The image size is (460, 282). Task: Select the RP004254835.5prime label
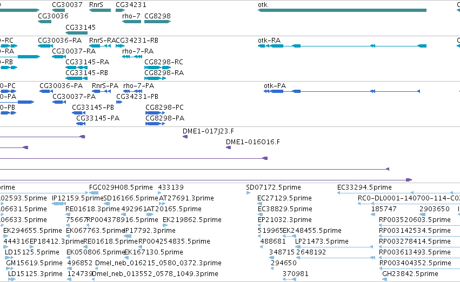[174, 241]
